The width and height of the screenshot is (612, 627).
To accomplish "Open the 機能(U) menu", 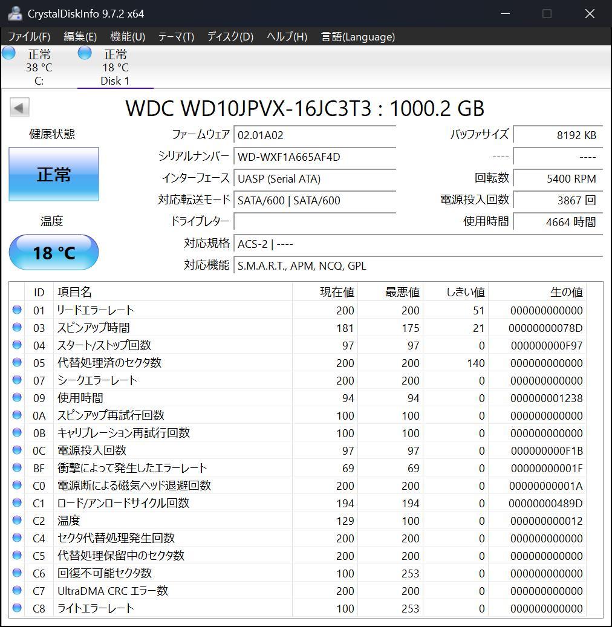I will (128, 37).
